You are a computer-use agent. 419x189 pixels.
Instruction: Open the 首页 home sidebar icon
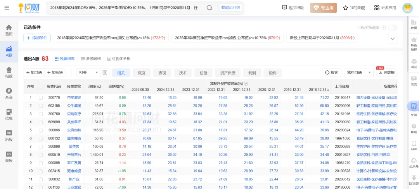tap(9, 30)
